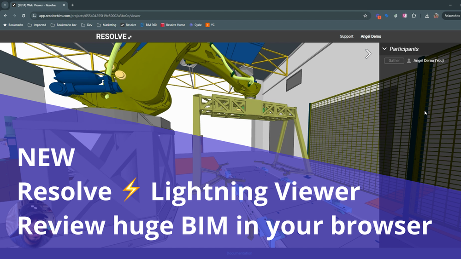Image resolution: width=461 pixels, height=259 pixels.
Task: Collapse the side panel with the right chevron
Action: tap(368, 54)
